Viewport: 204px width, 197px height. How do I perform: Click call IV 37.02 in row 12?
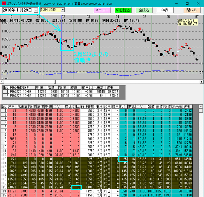click(58, 155)
